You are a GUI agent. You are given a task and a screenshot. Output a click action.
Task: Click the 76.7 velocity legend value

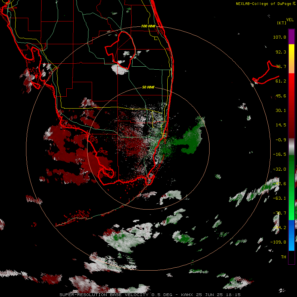tap(281, 66)
